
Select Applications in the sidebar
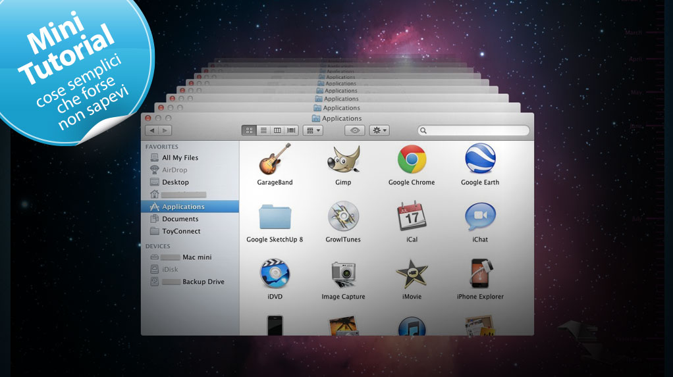[x=190, y=207]
